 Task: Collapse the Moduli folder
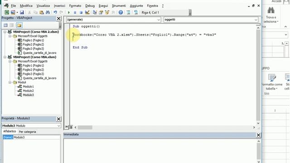coord(10,82)
